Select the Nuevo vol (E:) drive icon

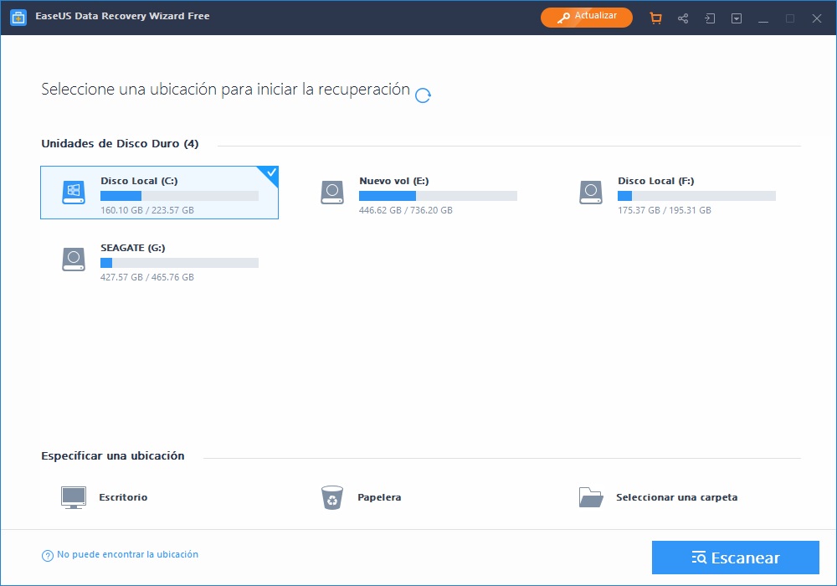[x=332, y=193]
